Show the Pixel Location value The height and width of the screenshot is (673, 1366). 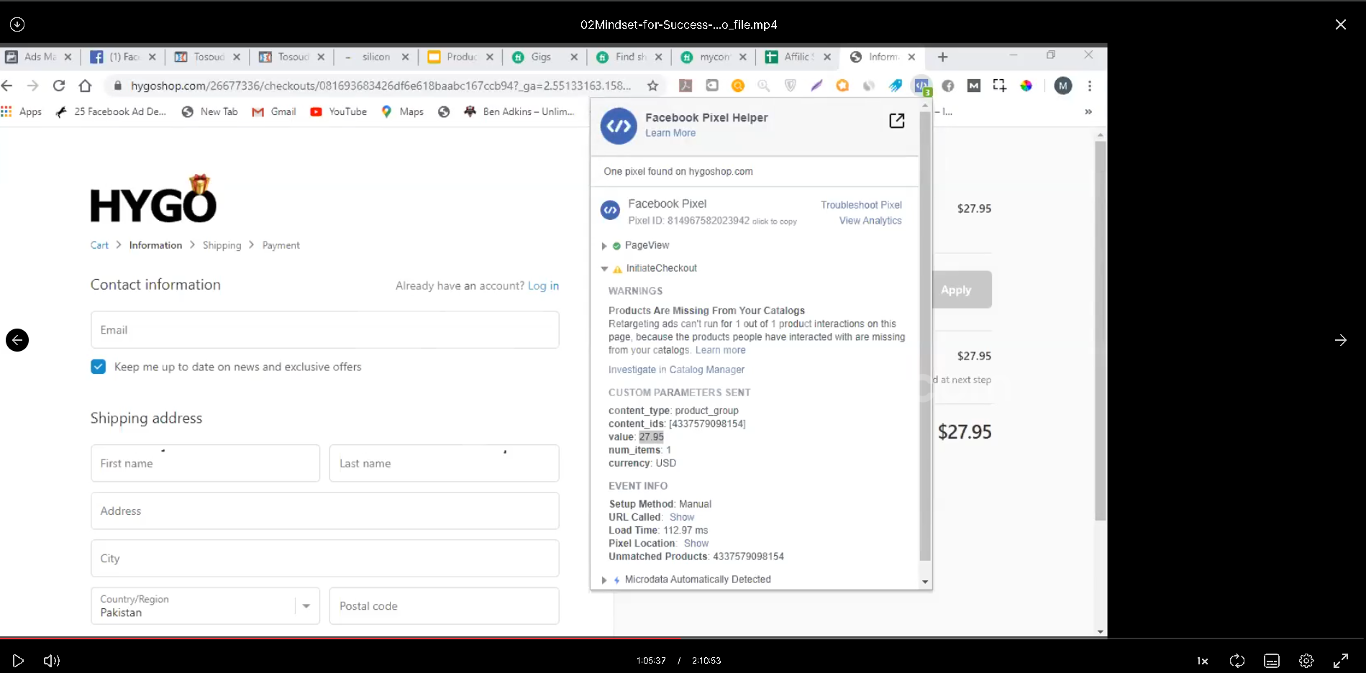pos(696,544)
